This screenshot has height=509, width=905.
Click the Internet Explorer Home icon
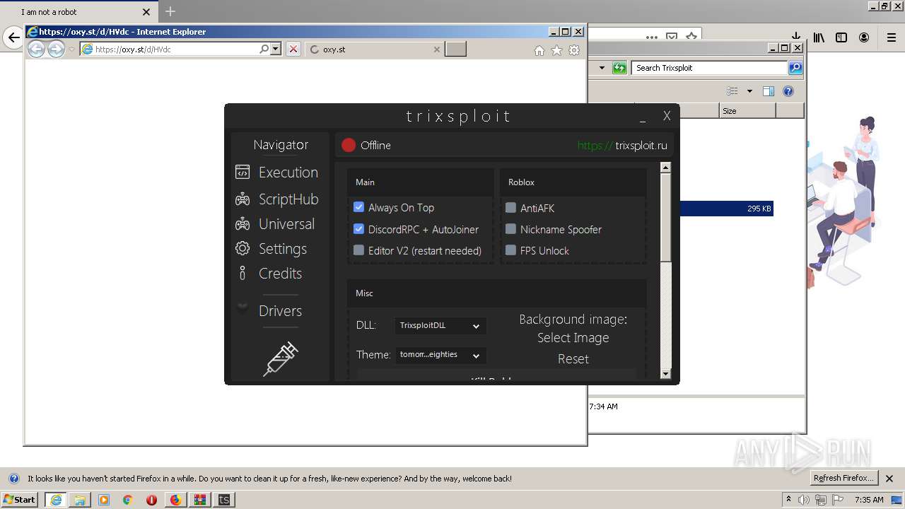539,50
